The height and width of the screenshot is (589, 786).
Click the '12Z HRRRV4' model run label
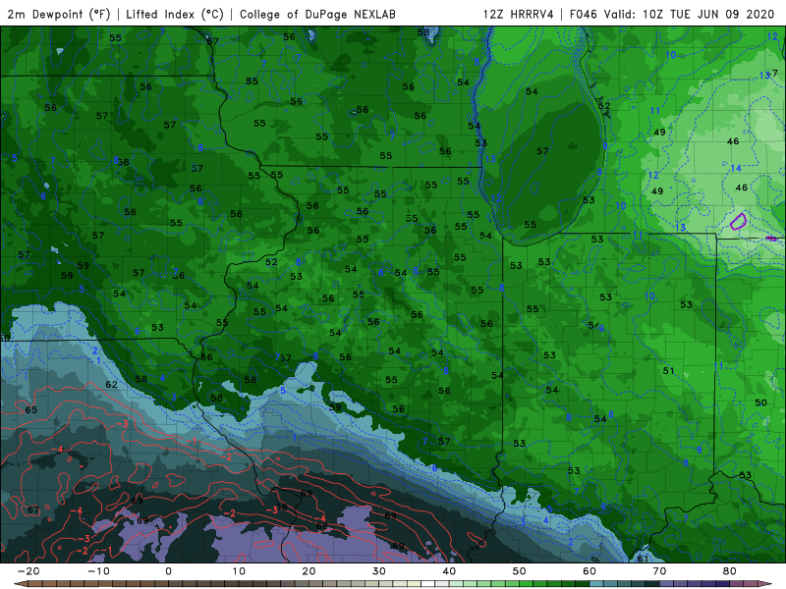coord(518,14)
